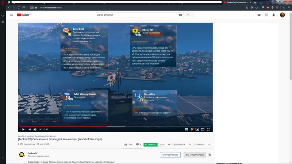Select the TenkenTV browser tab
292x164 pixels.
point(236,3)
